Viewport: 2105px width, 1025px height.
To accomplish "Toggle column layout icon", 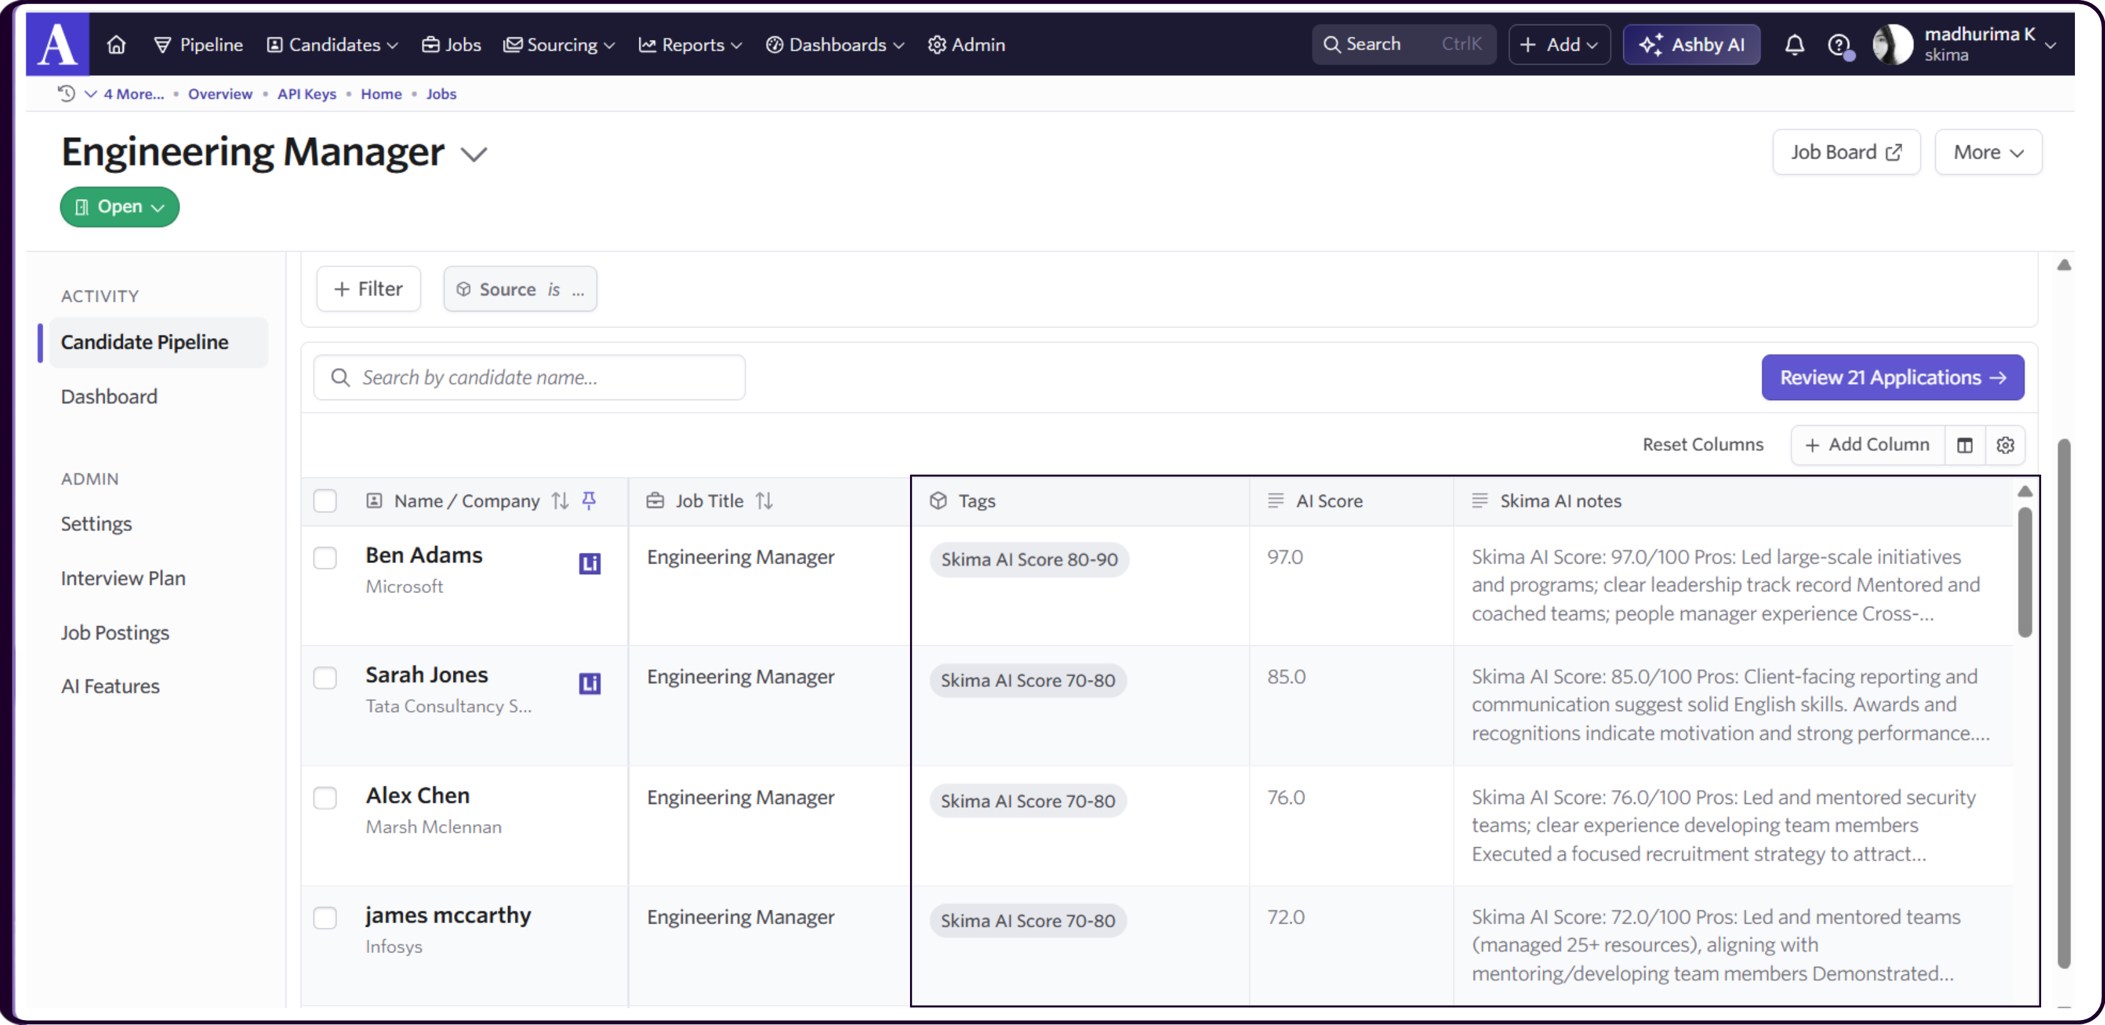I will point(1965,445).
